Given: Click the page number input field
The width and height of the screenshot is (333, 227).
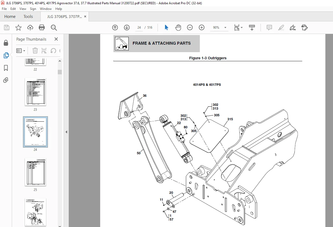Looking at the screenshot, I should [x=139, y=28].
